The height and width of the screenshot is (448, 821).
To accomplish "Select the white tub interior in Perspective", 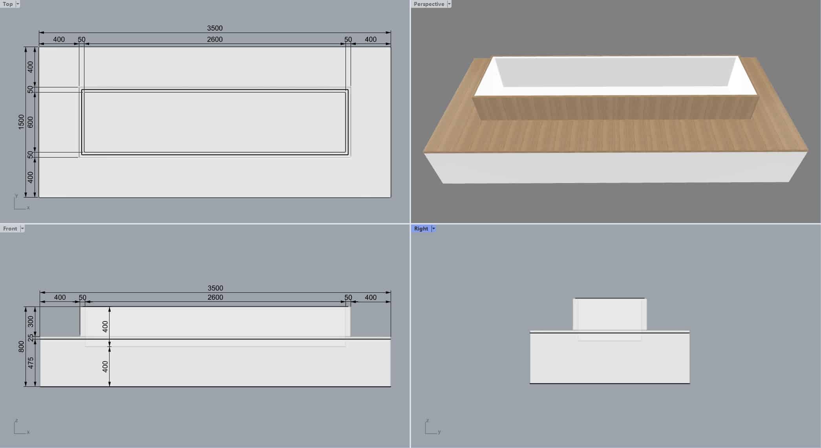I will click(614, 73).
